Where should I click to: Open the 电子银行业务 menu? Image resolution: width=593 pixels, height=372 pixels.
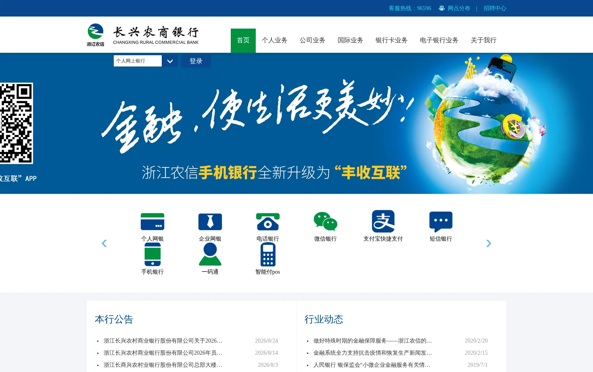439,40
